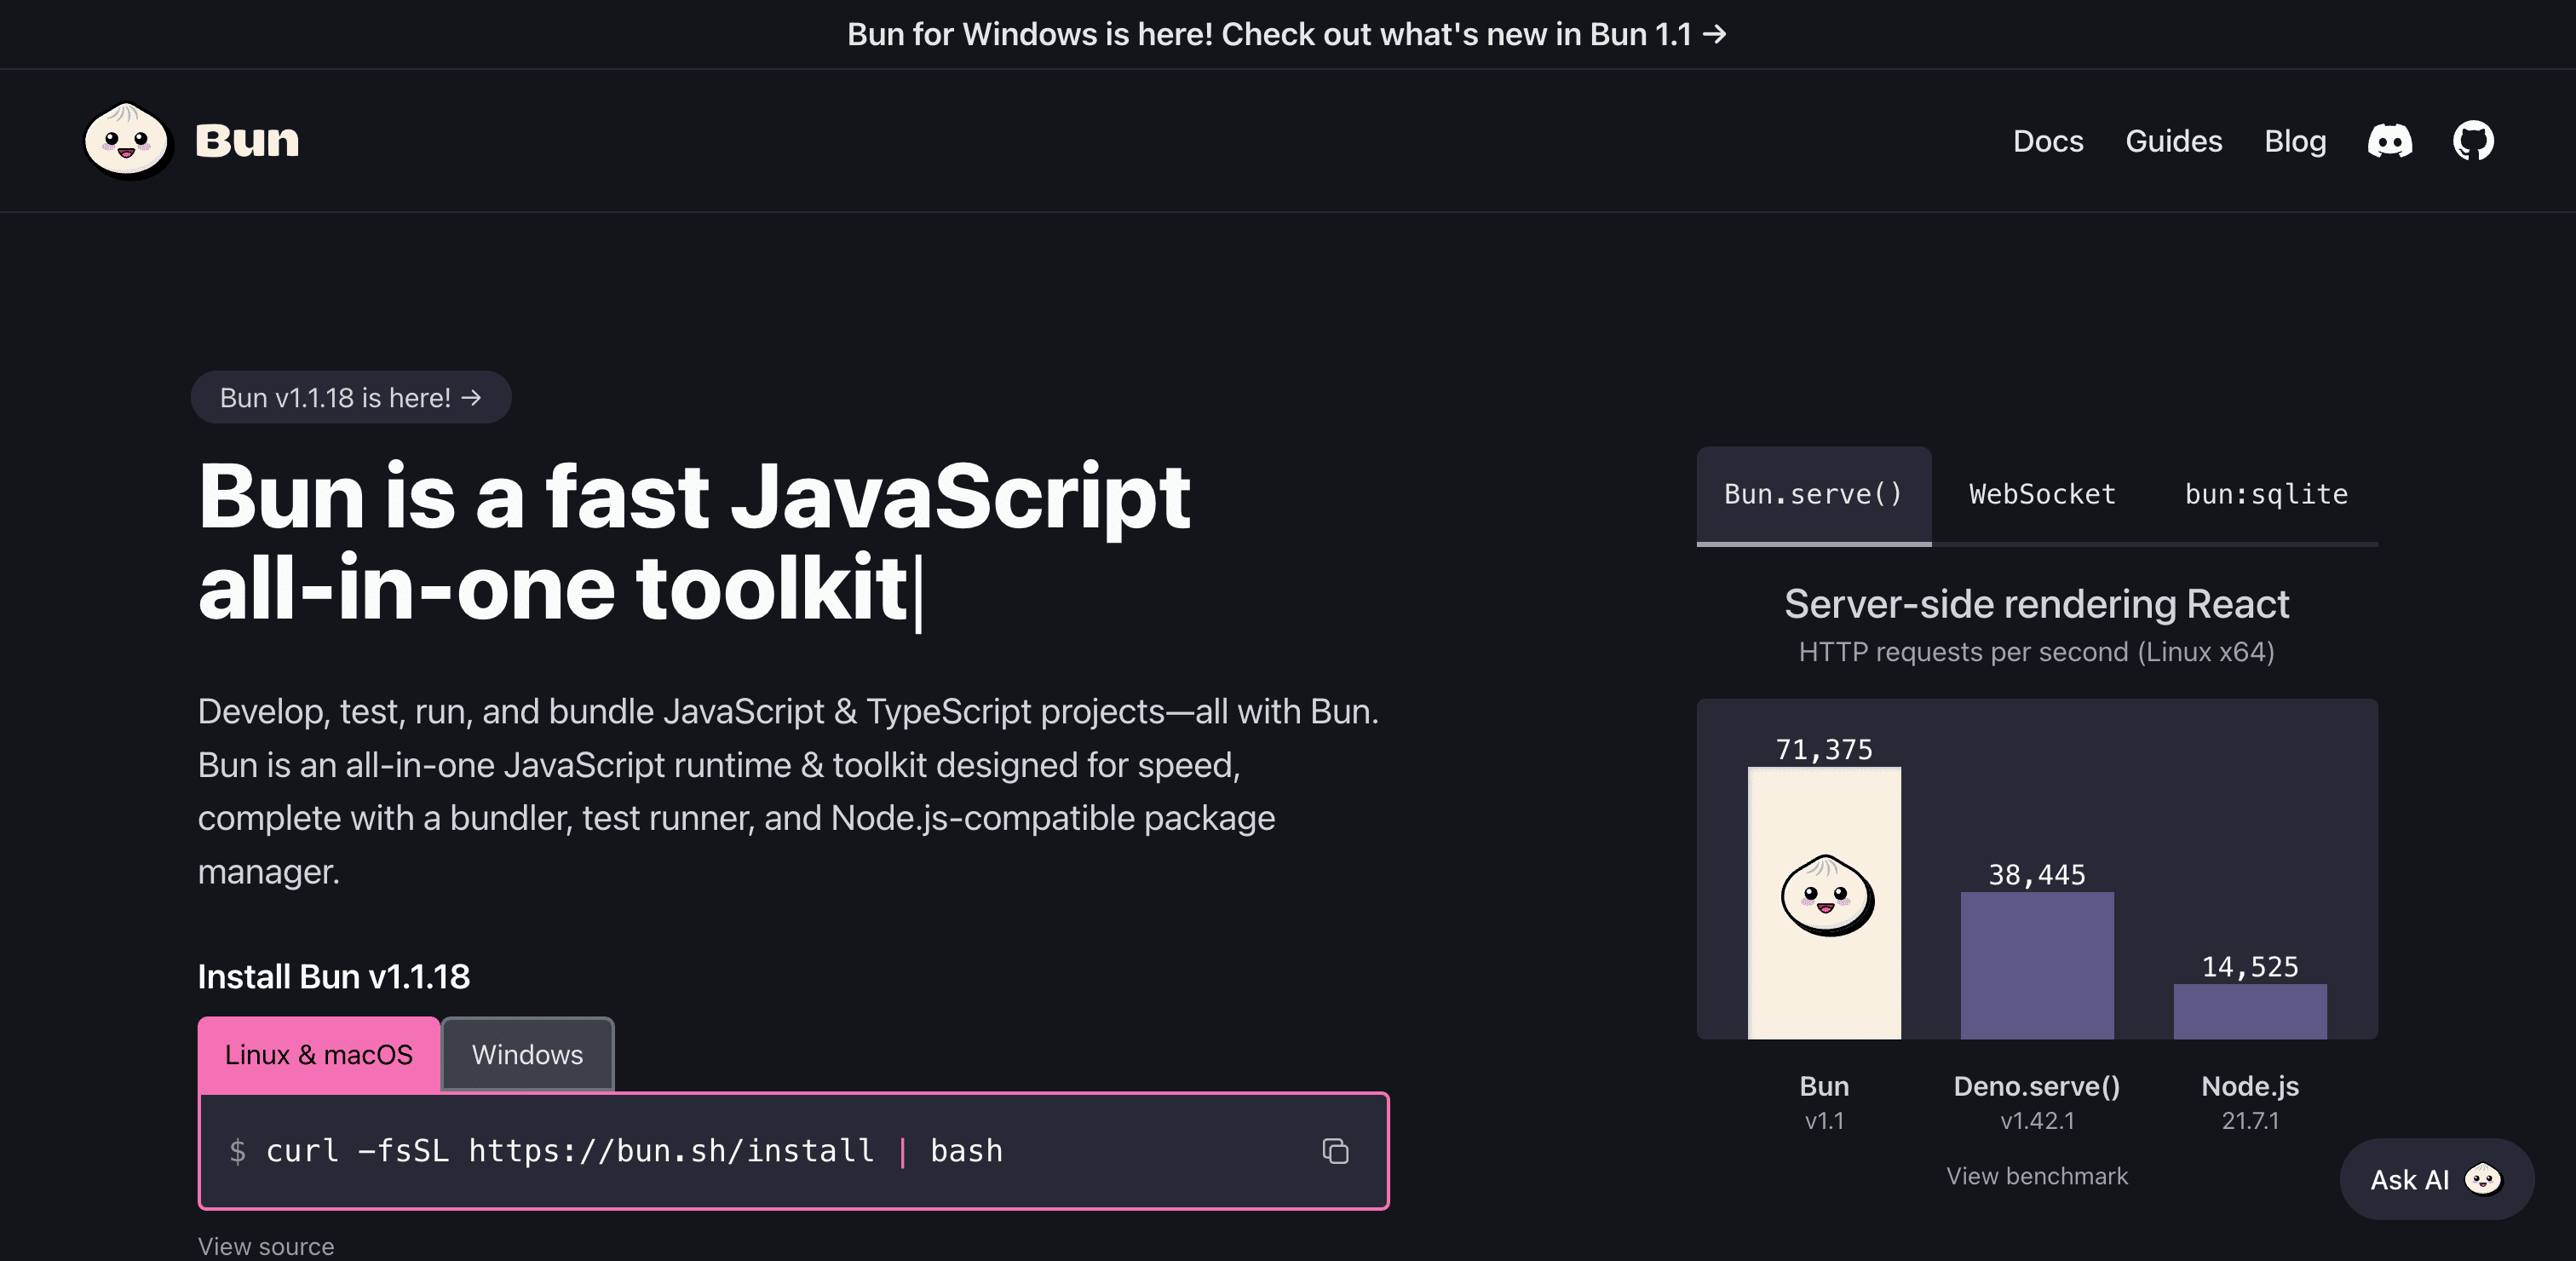Click the View source link
The height and width of the screenshot is (1261, 2576).
(266, 1246)
